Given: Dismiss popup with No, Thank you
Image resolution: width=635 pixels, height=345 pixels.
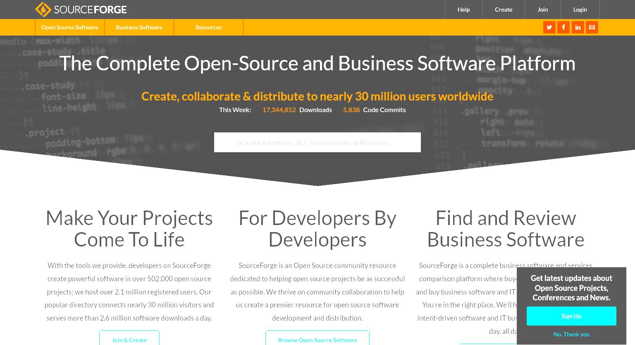Looking at the screenshot, I should [571, 334].
